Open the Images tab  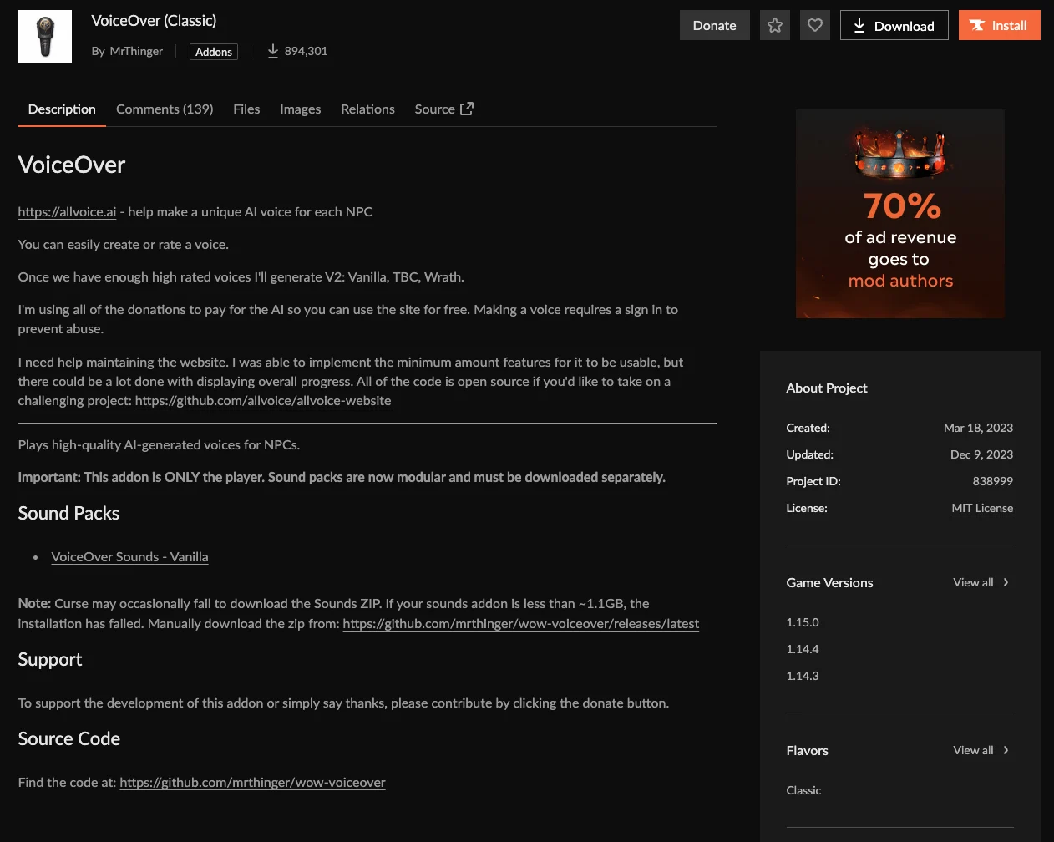tap(300, 109)
